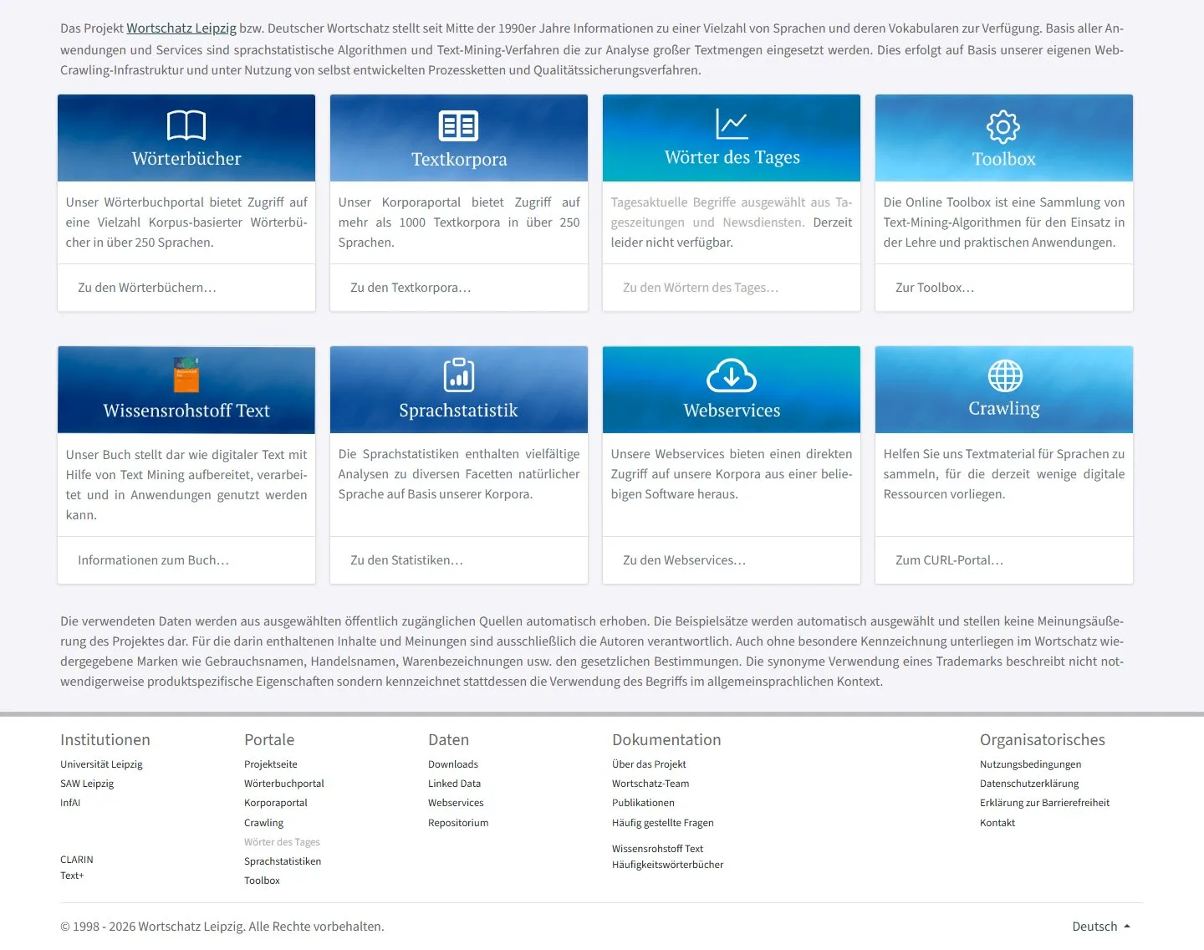This screenshot has width=1204, height=950.
Task: Open Downloads under Daten
Action: tap(453, 764)
